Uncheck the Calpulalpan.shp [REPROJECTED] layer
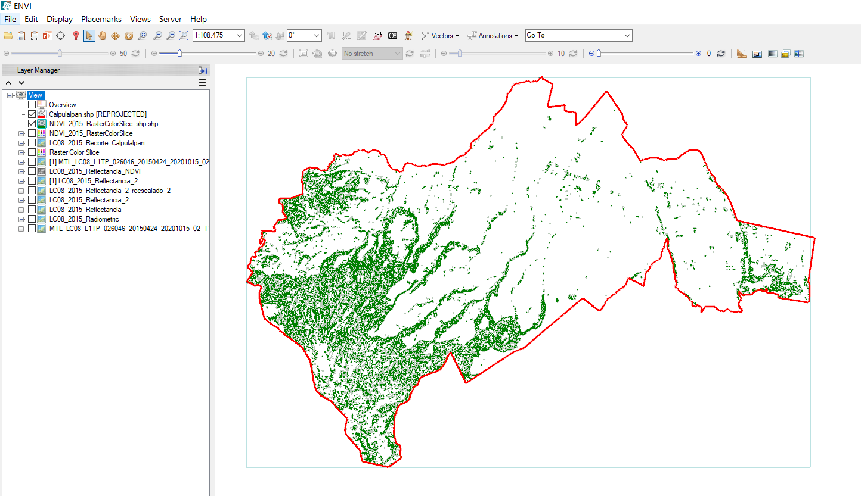 (x=32, y=114)
